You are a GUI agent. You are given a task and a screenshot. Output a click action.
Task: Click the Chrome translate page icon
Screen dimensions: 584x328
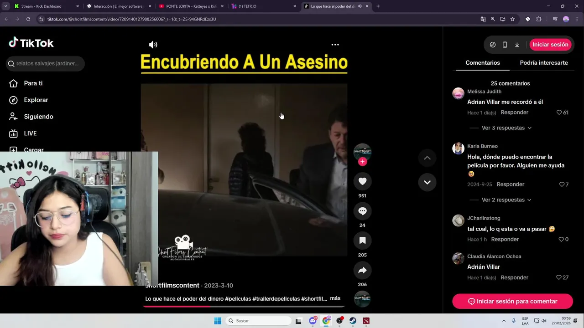(x=483, y=19)
